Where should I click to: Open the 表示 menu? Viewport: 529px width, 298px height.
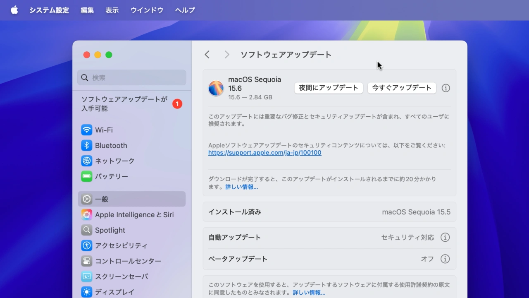point(112,10)
